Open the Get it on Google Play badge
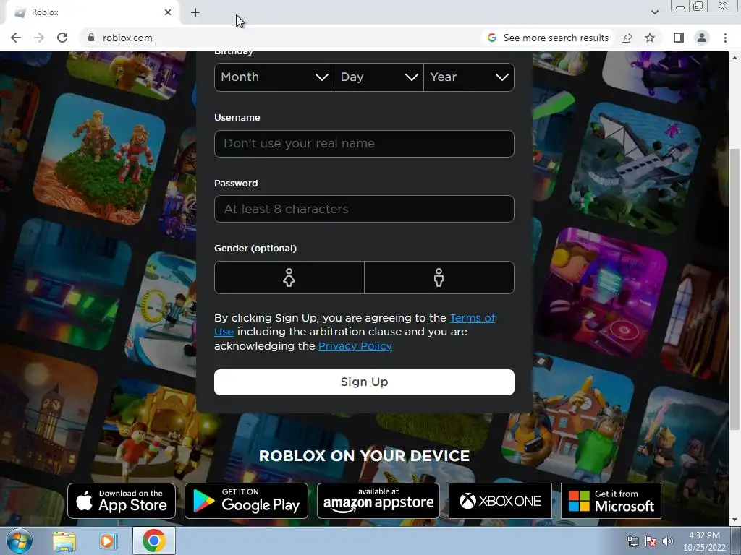The width and height of the screenshot is (741, 555). pos(246,501)
